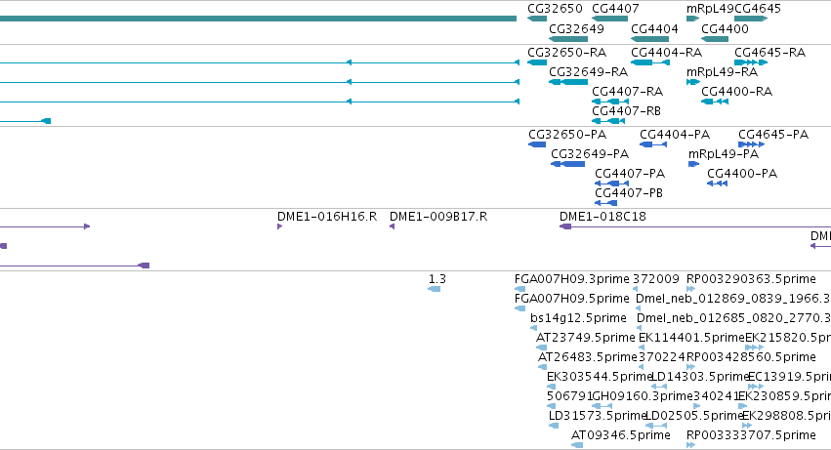
Task: Click the CG4645-RA transcript glyph
Action: (751, 62)
